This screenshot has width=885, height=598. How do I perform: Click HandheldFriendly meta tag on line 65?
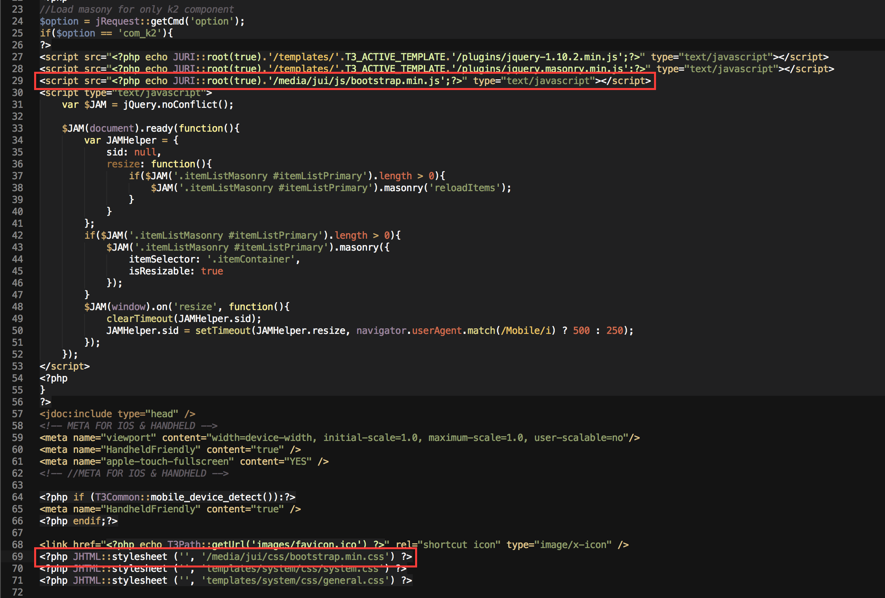170,509
